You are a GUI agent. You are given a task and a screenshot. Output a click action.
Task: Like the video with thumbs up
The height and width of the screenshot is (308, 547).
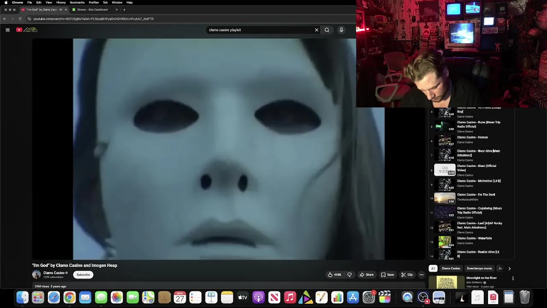click(334, 275)
